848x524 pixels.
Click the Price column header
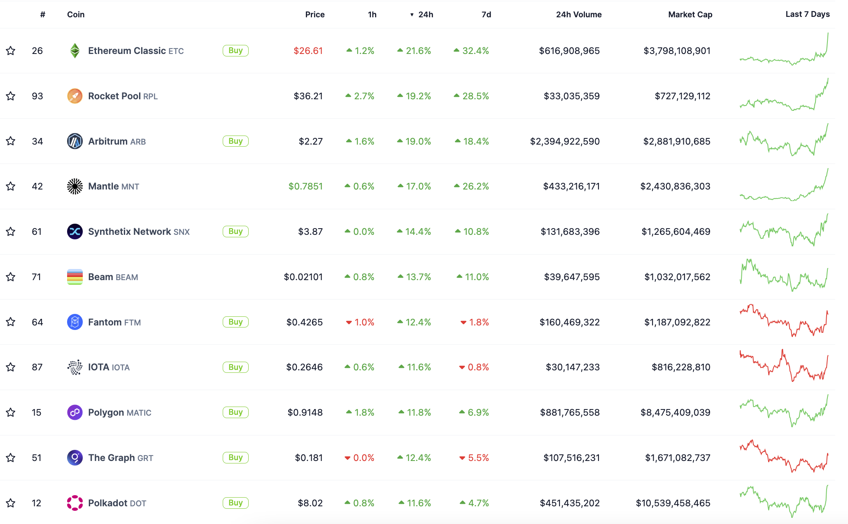click(x=315, y=14)
